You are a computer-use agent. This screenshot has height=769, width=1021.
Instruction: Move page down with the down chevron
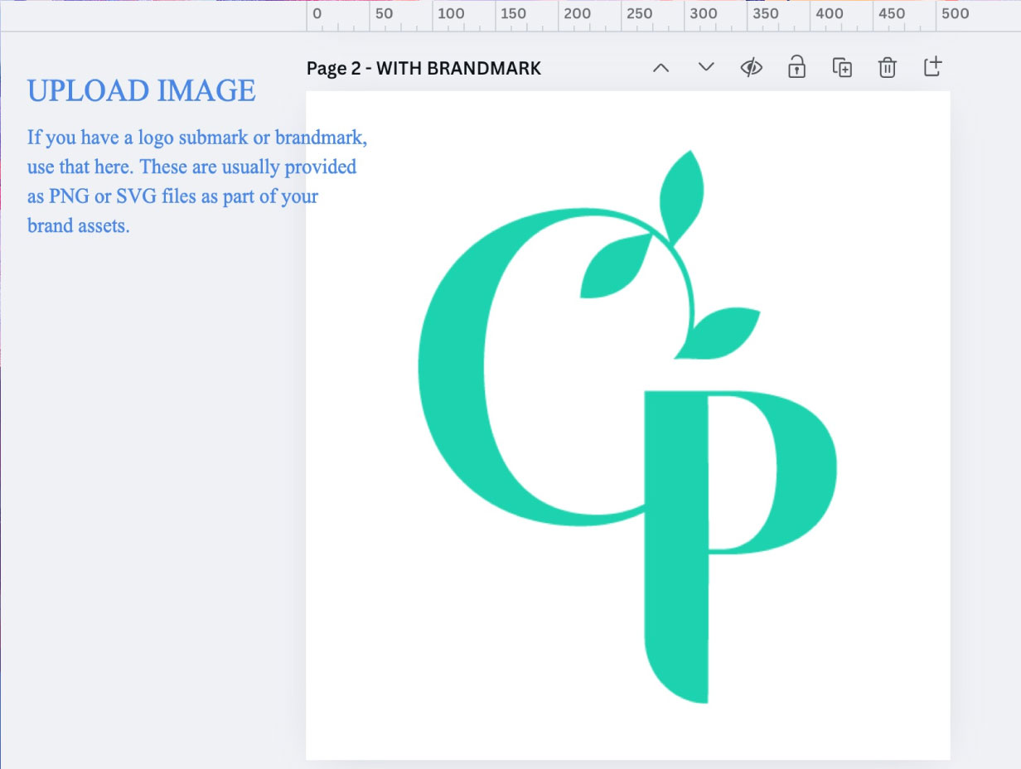click(706, 68)
